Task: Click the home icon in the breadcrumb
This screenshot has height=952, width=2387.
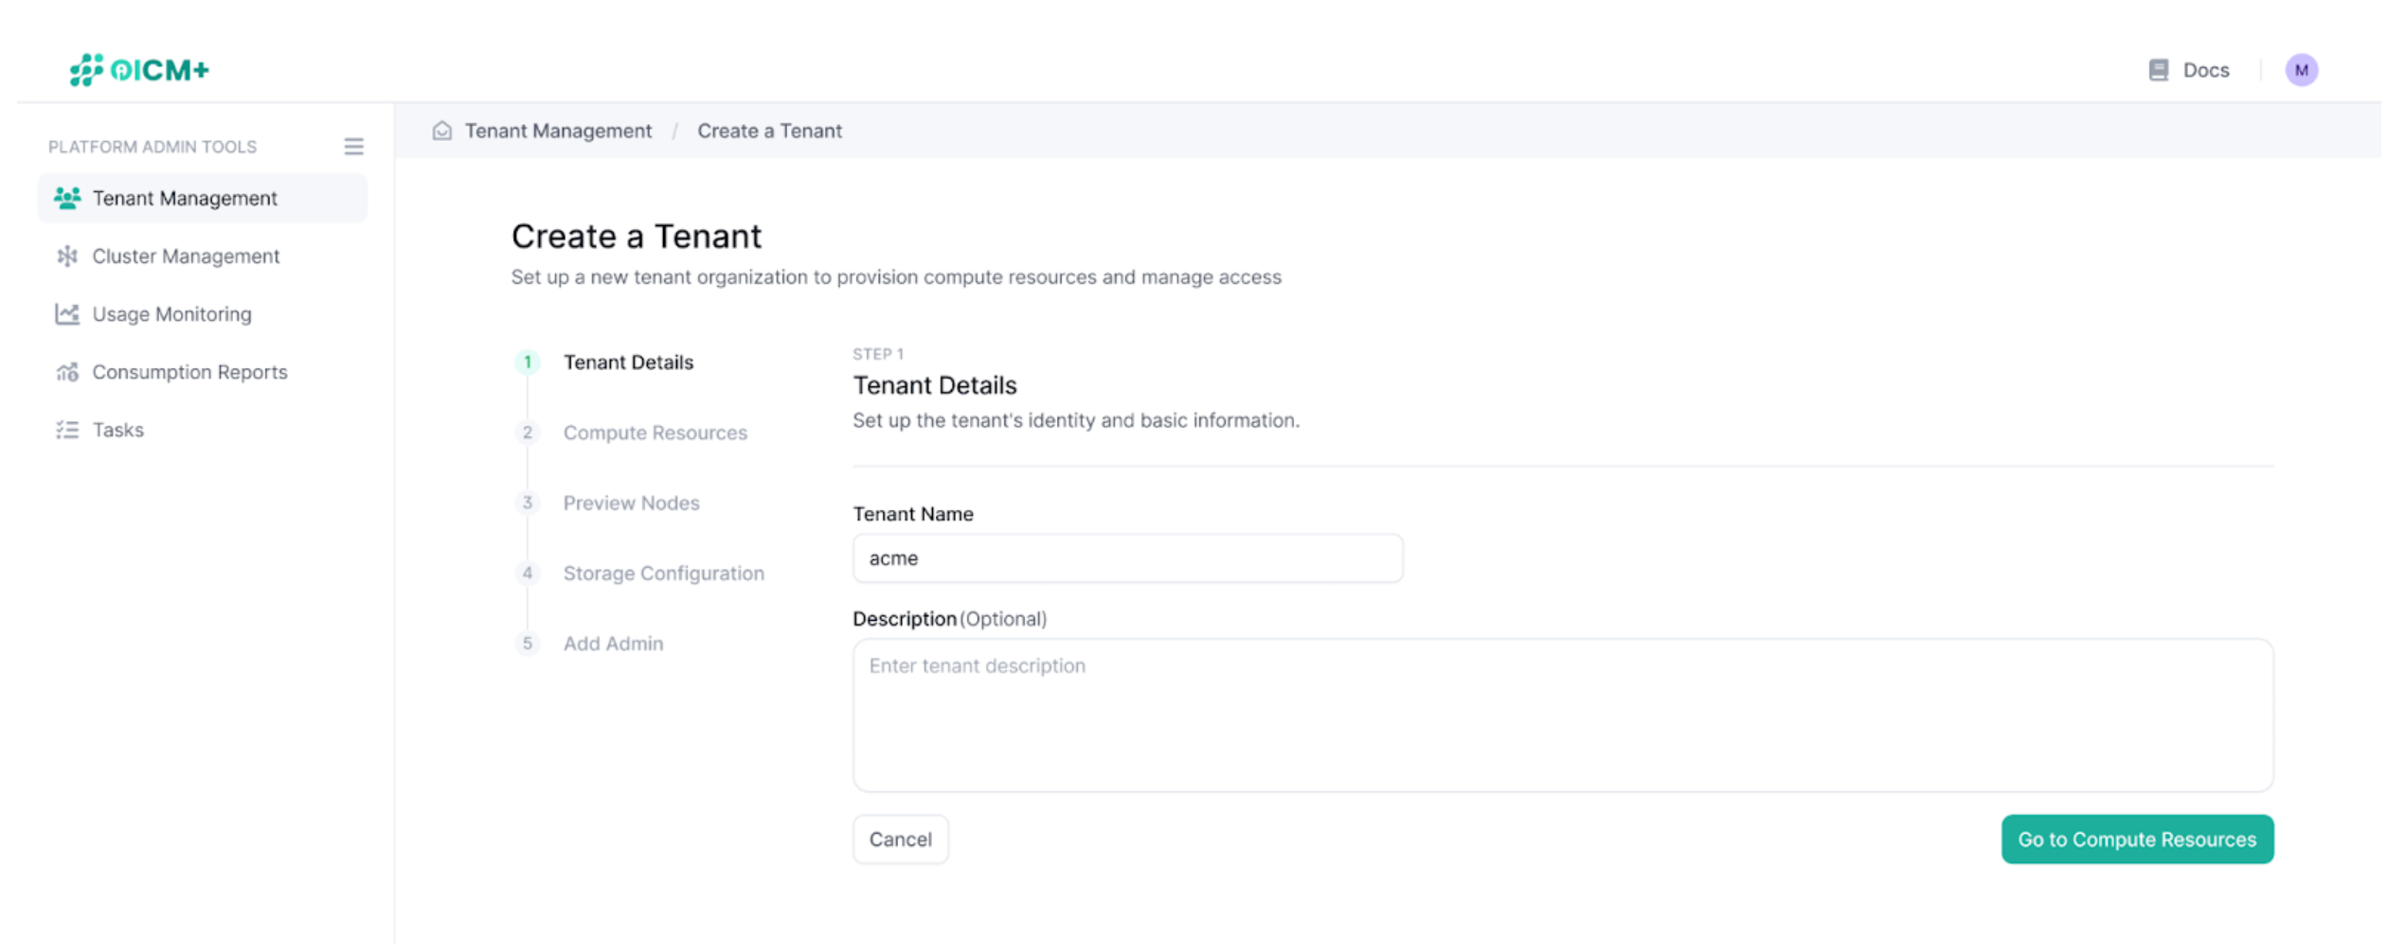Action: tap(441, 131)
